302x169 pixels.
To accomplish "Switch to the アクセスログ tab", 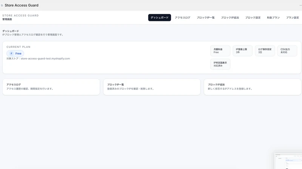I will tap(182, 17).
